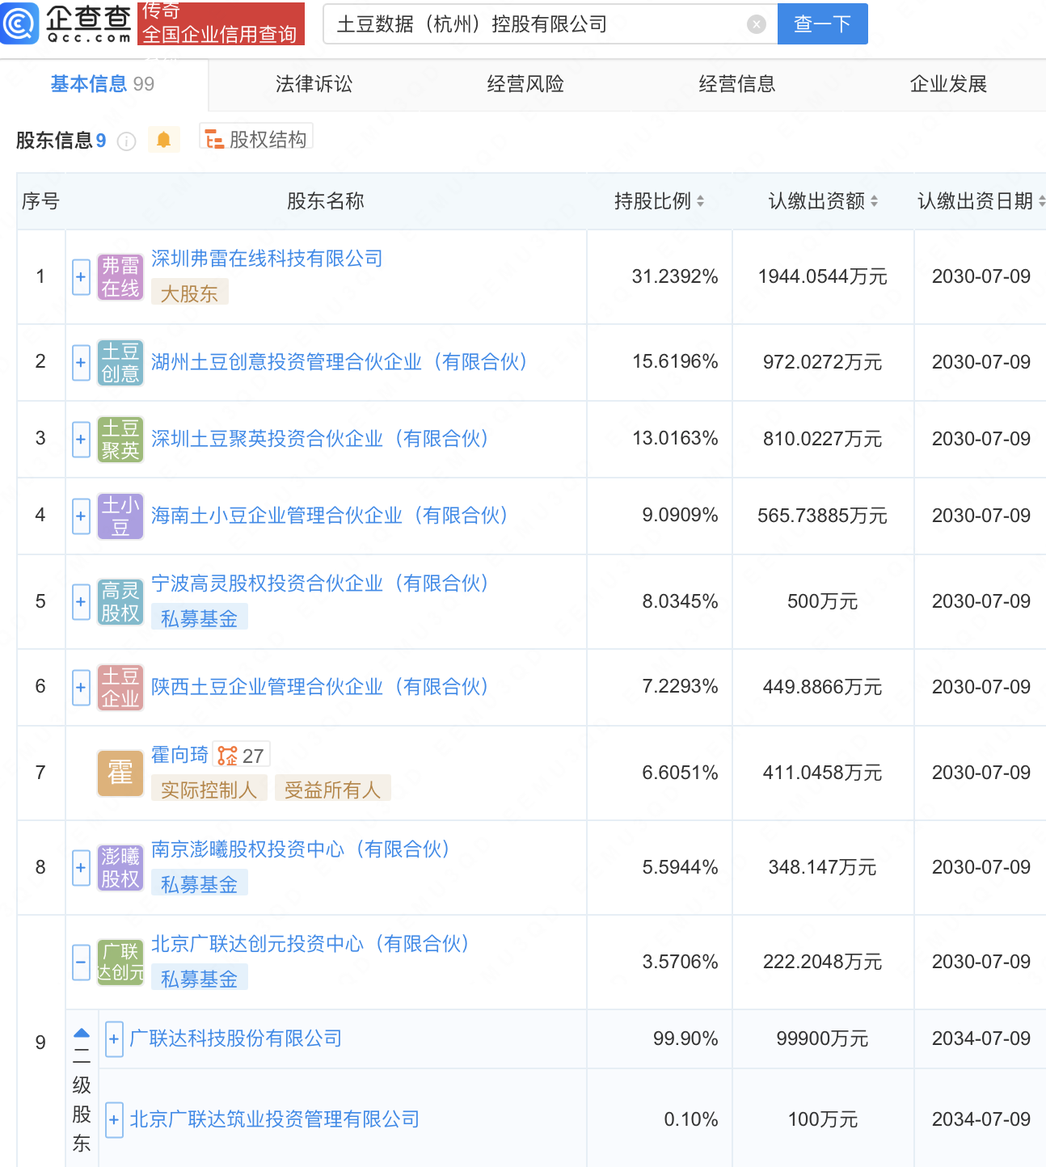Expand 广联达科技股份有限公司 sub-shareholder
The height and width of the screenshot is (1167, 1046).
coord(114,1039)
